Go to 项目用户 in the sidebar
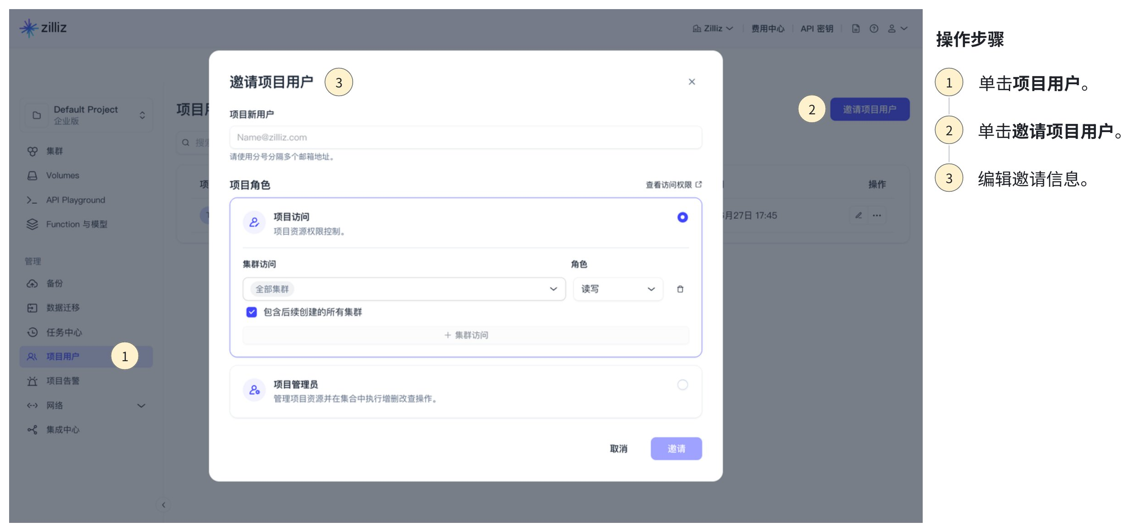The image size is (1130, 532). coord(63,357)
